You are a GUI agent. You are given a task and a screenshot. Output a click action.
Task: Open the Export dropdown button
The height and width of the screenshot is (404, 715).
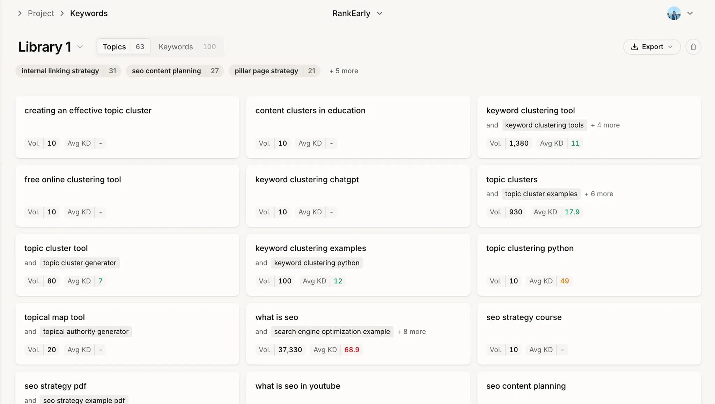pyautogui.click(x=652, y=47)
